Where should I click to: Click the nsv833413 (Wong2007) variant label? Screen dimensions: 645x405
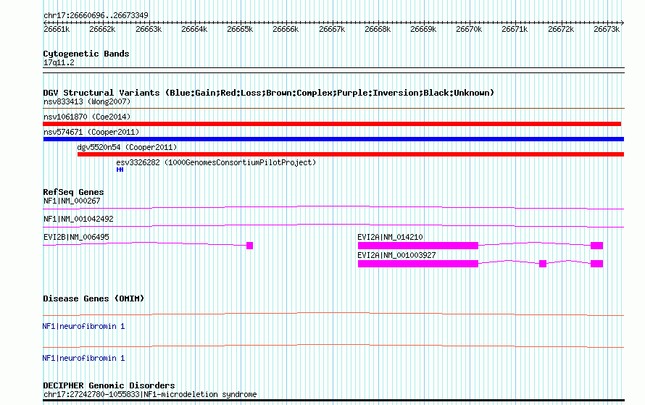(87, 101)
